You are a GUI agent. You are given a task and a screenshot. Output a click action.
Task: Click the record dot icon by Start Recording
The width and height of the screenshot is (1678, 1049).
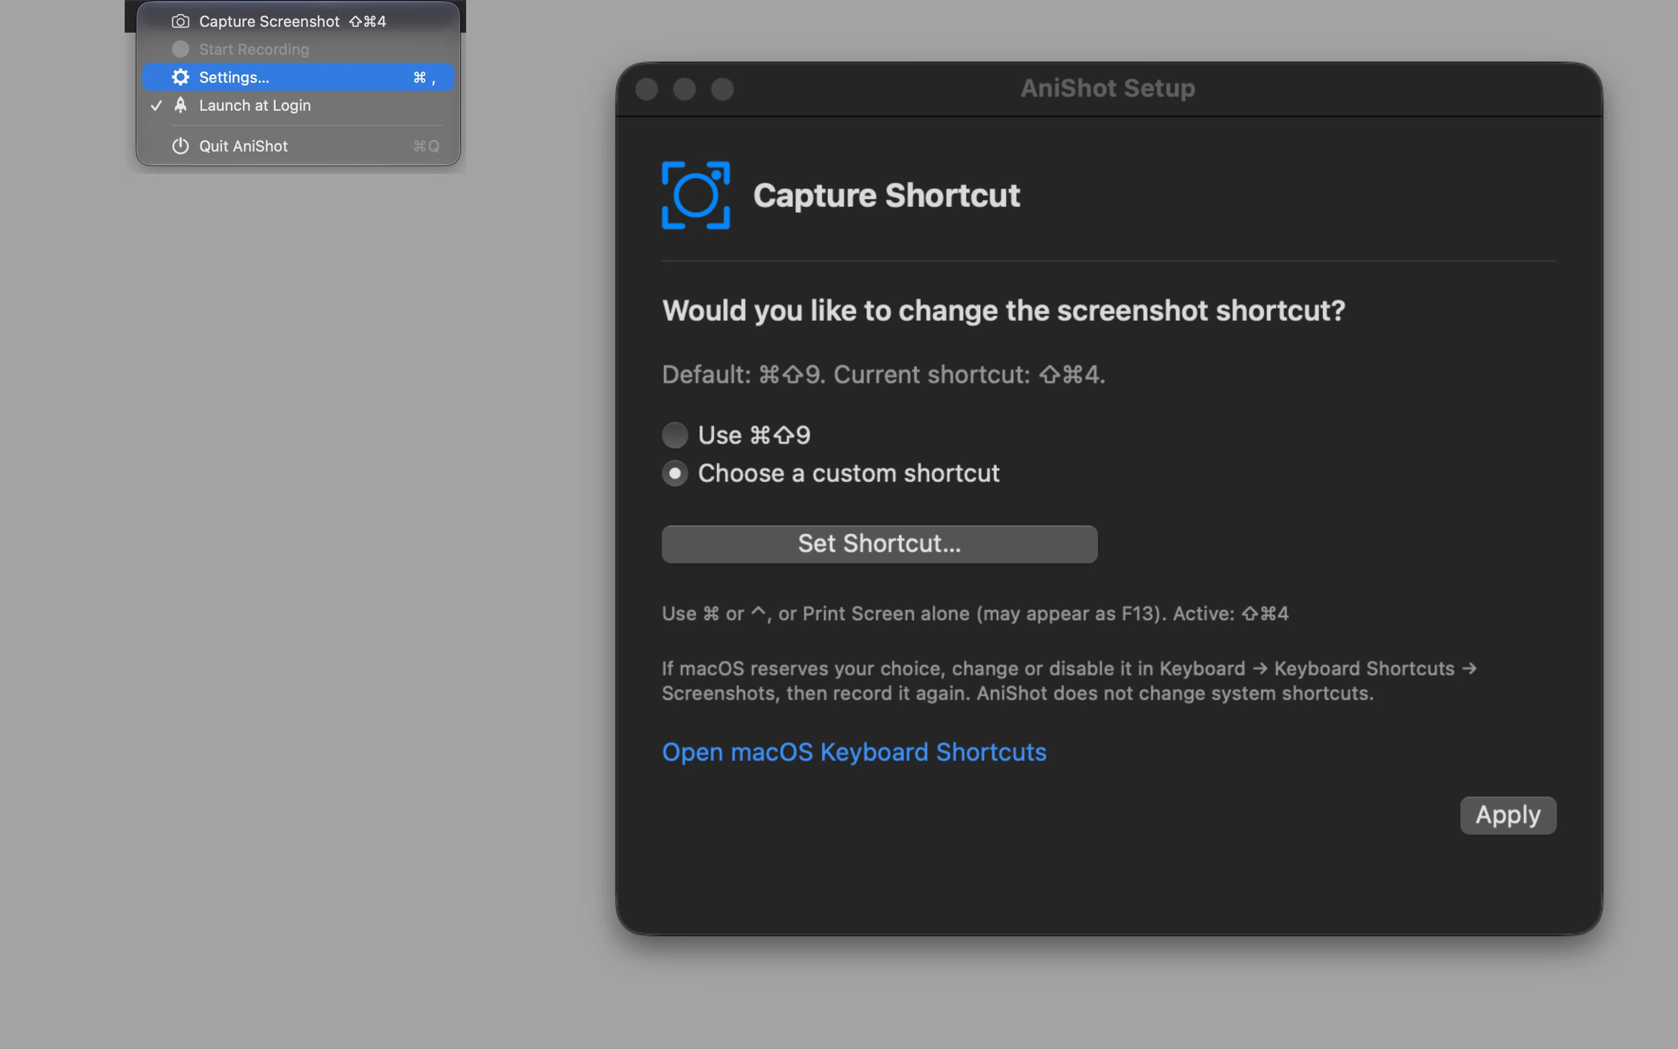click(x=180, y=50)
